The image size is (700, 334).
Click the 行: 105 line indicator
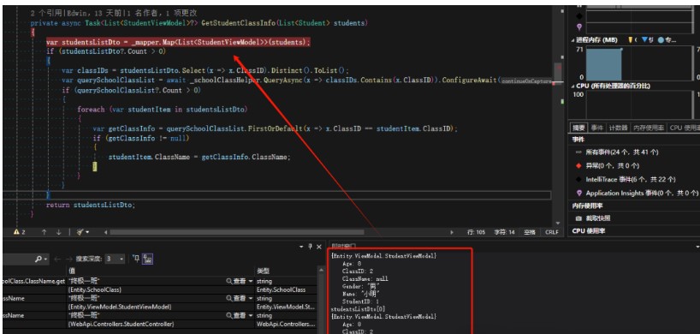click(477, 232)
